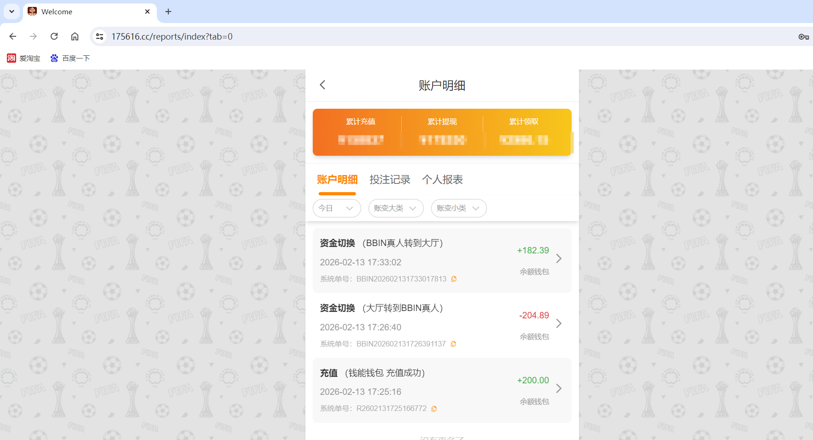
Task: Open the 今日 date filter dropdown
Action: click(x=337, y=208)
